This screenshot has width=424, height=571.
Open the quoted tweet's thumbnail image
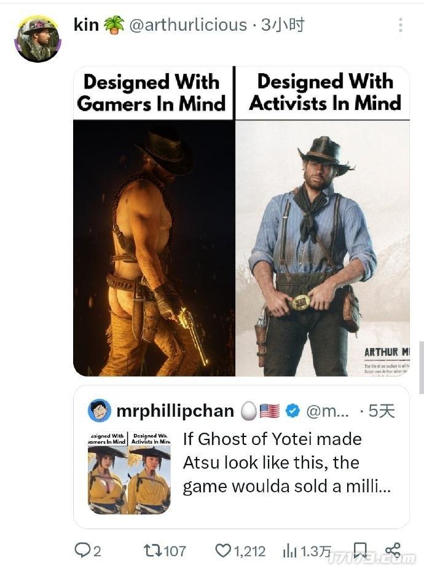click(129, 472)
